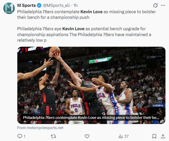Repost using the retweet arrows icon

[53, 136]
